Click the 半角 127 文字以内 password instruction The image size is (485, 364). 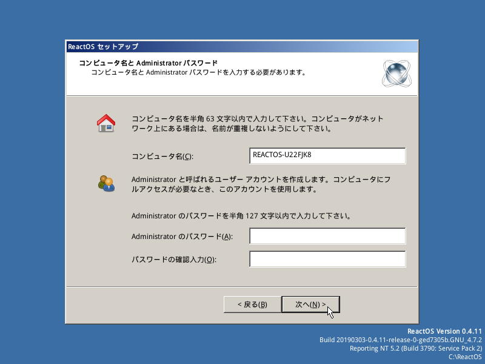tap(241, 216)
